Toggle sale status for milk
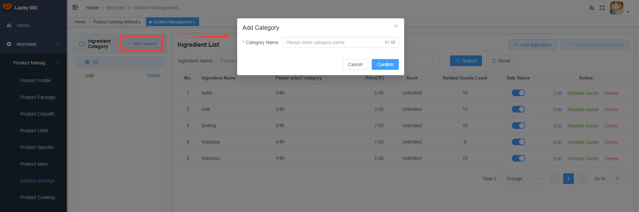Viewport: 639px width, 212px height. click(518, 109)
